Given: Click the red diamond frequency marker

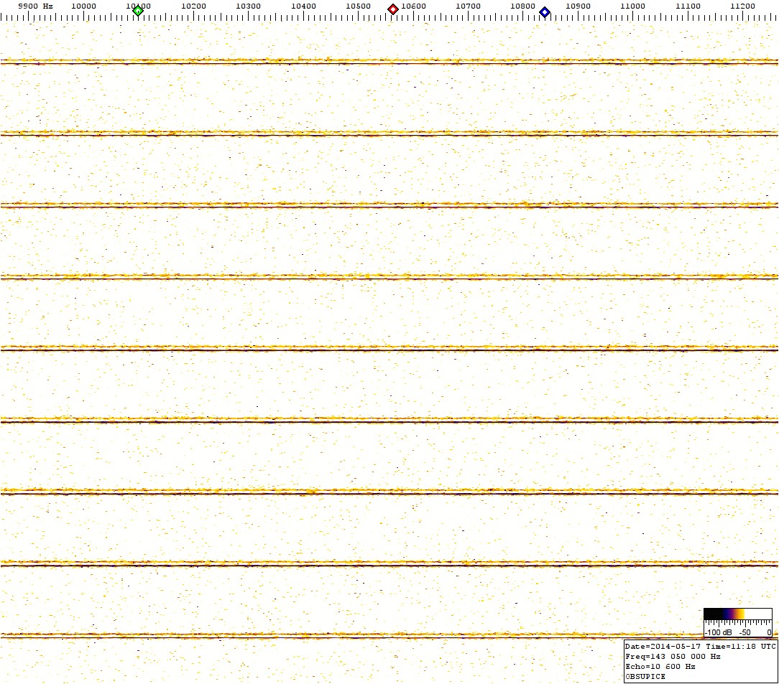Looking at the screenshot, I should point(393,9).
